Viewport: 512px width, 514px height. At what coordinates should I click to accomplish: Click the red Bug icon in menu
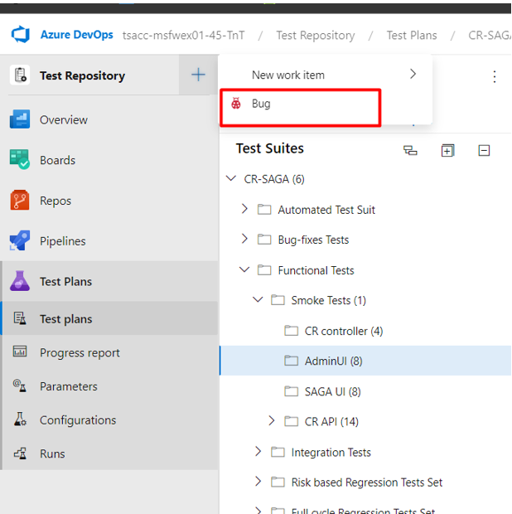click(236, 104)
